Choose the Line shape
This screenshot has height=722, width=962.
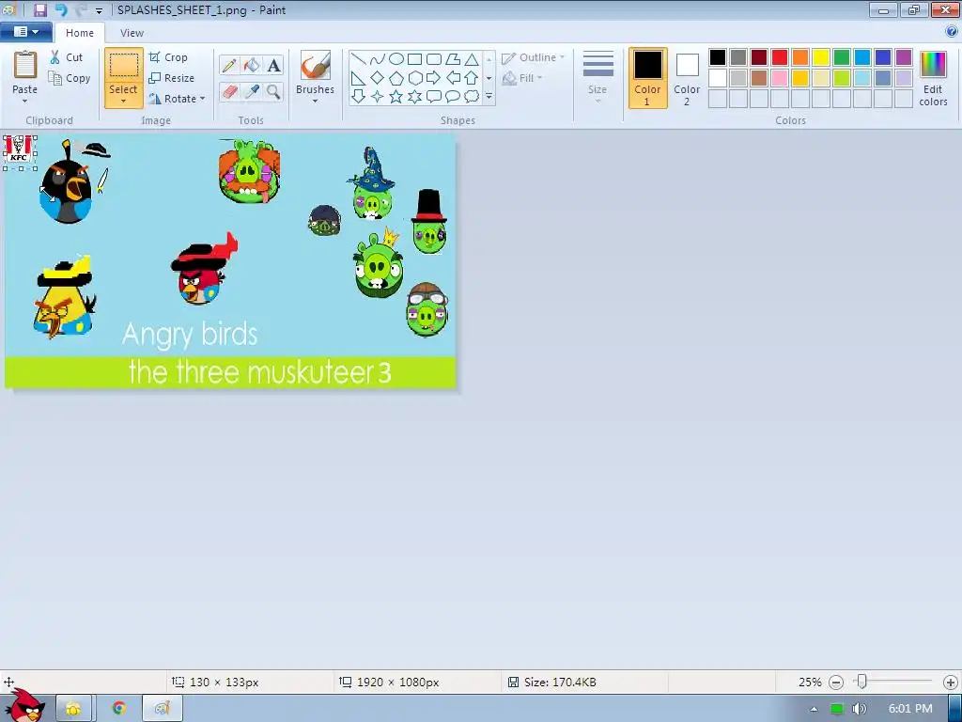click(358, 59)
